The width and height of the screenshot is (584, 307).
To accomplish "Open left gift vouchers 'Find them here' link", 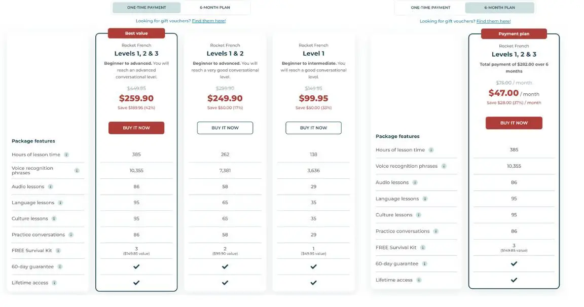I will 209,21.
